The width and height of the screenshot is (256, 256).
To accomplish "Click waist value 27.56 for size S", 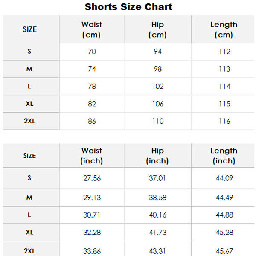I will 92,178.
